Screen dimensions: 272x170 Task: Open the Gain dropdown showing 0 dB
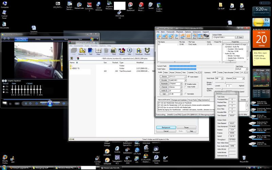pos(176,94)
